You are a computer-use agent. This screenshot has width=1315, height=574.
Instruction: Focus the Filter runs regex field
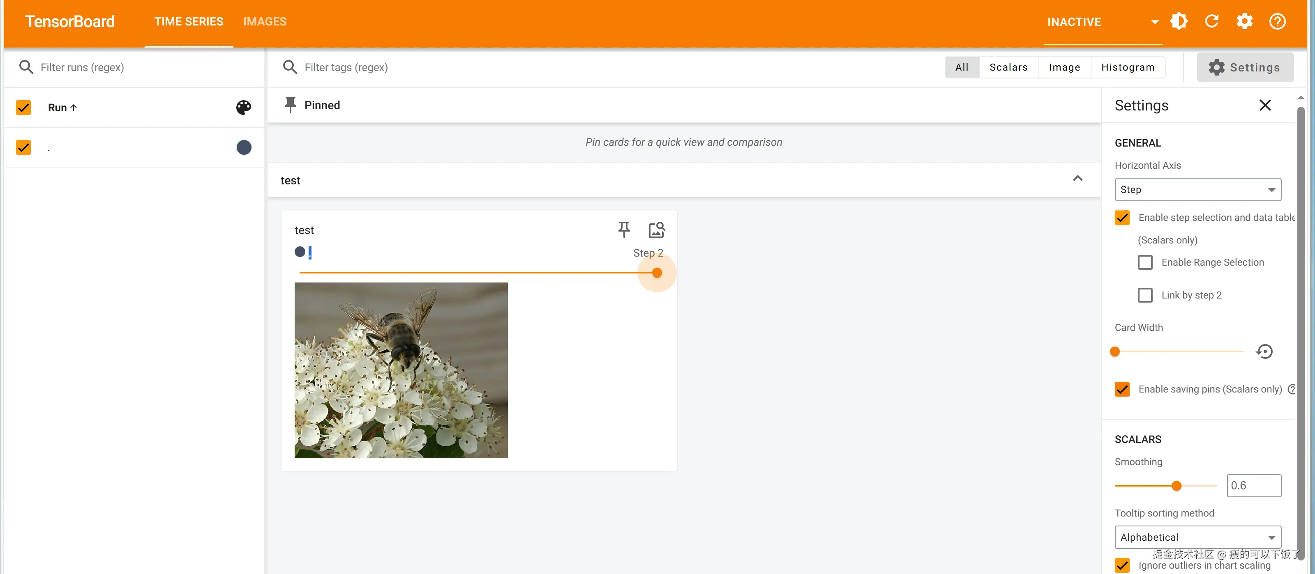pos(148,67)
